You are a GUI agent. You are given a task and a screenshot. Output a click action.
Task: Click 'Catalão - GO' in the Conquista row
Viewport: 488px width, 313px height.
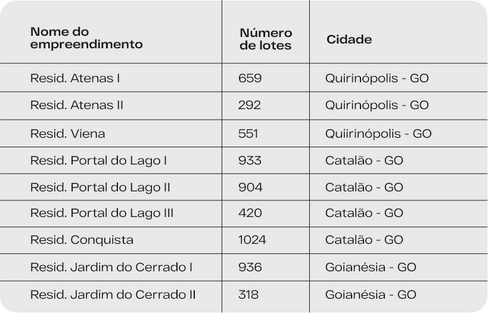[364, 240]
